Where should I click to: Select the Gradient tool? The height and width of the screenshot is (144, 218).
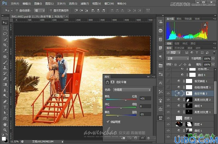click(5, 84)
